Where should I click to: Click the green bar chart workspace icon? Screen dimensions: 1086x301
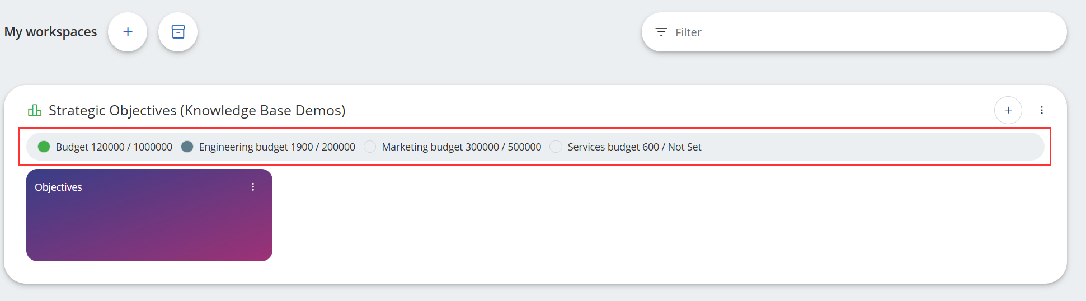35,110
